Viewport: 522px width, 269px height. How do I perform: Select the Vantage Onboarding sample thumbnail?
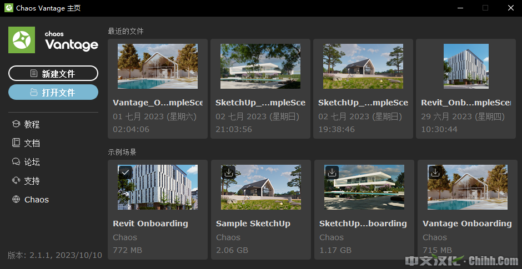pyautogui.click(x=468, y=187)
